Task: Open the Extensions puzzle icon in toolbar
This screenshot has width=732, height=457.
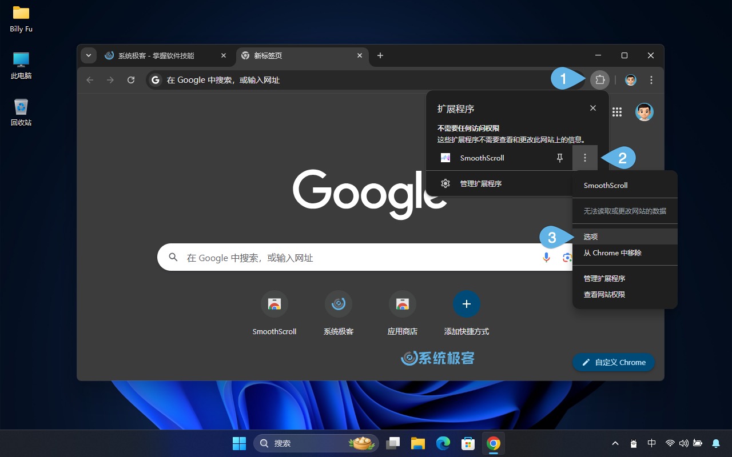Action: [x=600, y=80]
